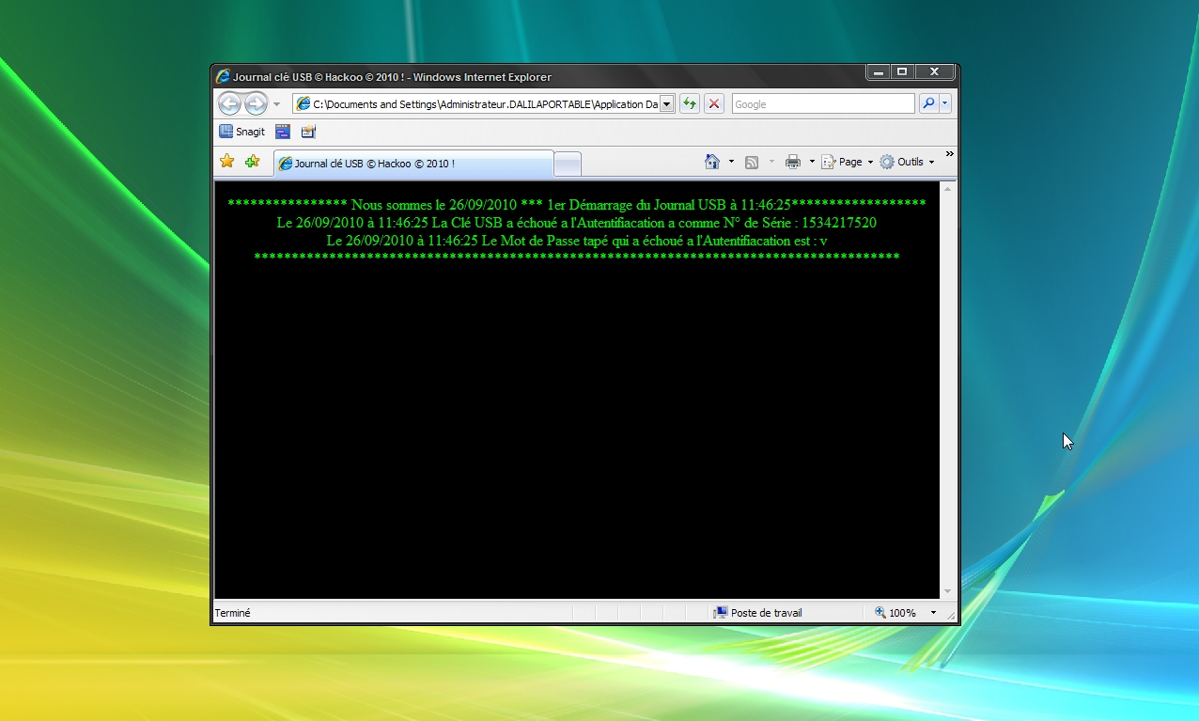
Task: Open the Page menu
Action: (x=848, y=162)
